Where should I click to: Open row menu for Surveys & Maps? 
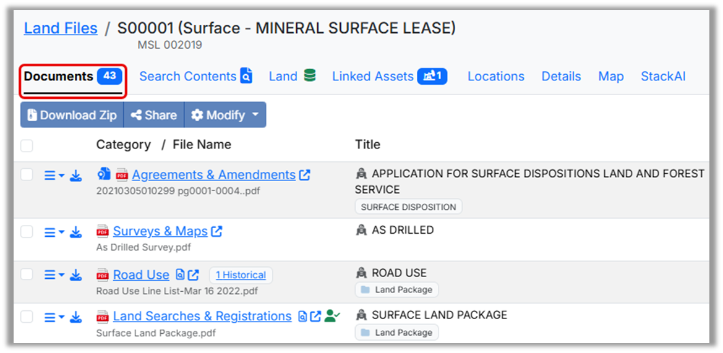click(x=54, y=232)
